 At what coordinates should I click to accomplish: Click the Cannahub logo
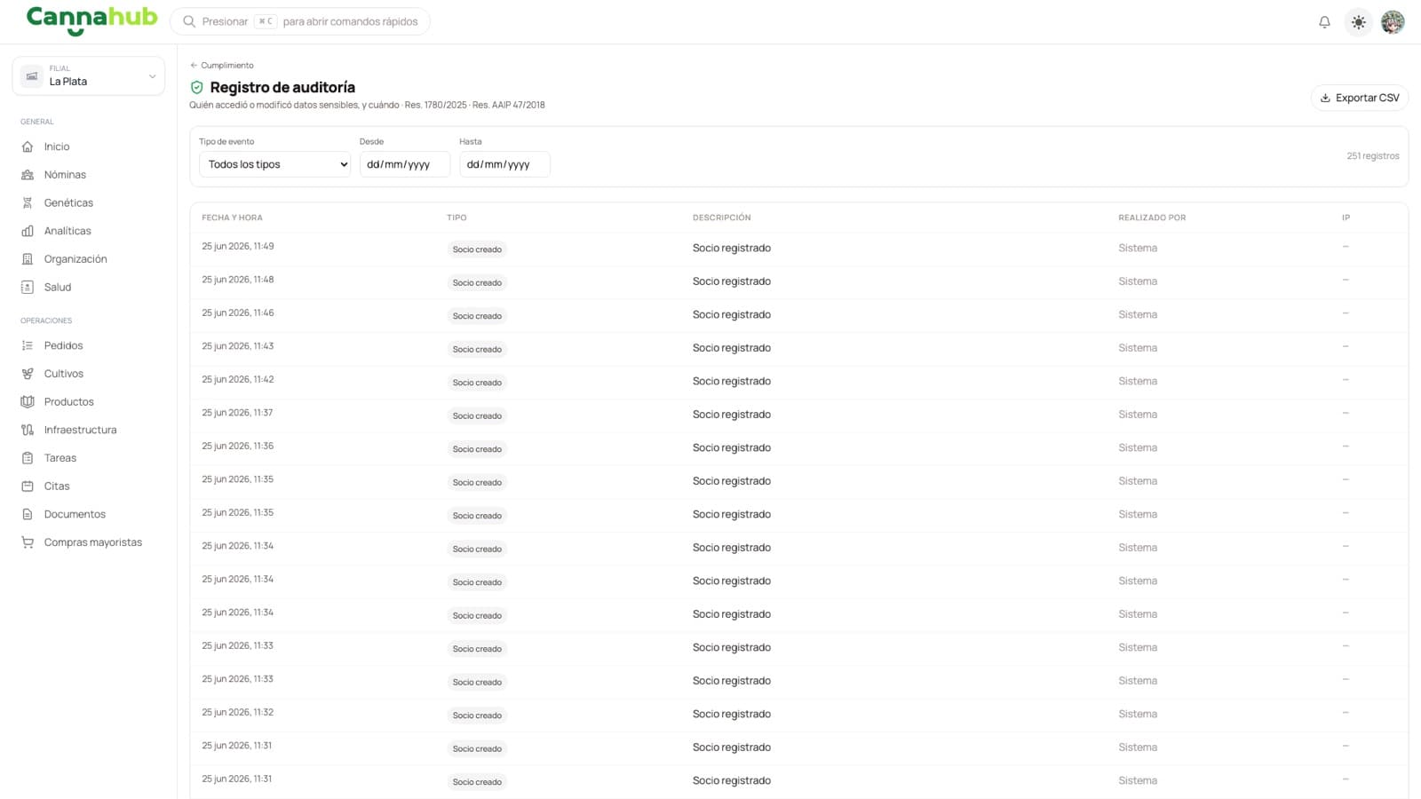(x=91, y=20)
